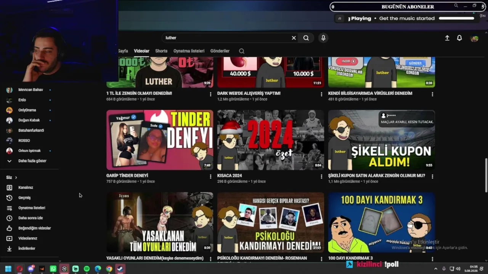Open the title link KISACA 2024
Screen dimensions: 488x274
230,176
